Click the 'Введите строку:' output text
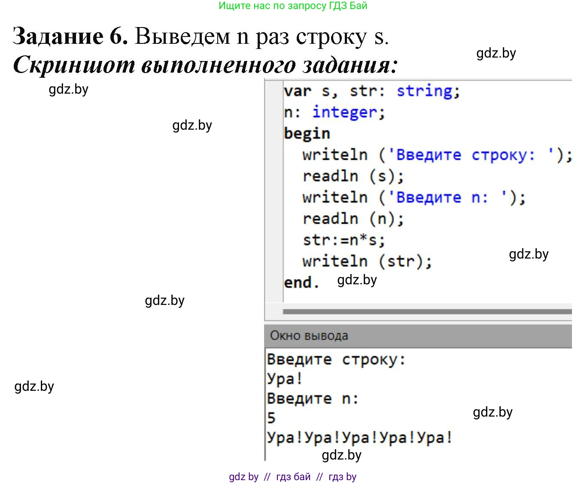This screenshot has height=484, width=587. pyautogui.click(x=336, y=359)
